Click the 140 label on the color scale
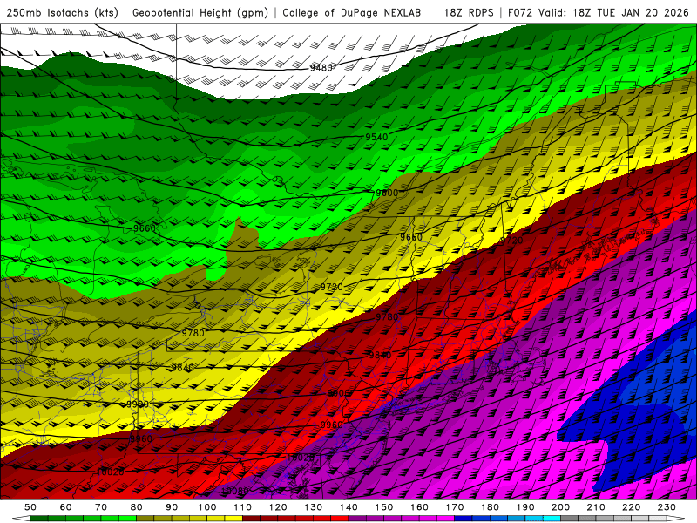Image resolution: width=697 pixels, height=523 pixels. coord(348,507)
